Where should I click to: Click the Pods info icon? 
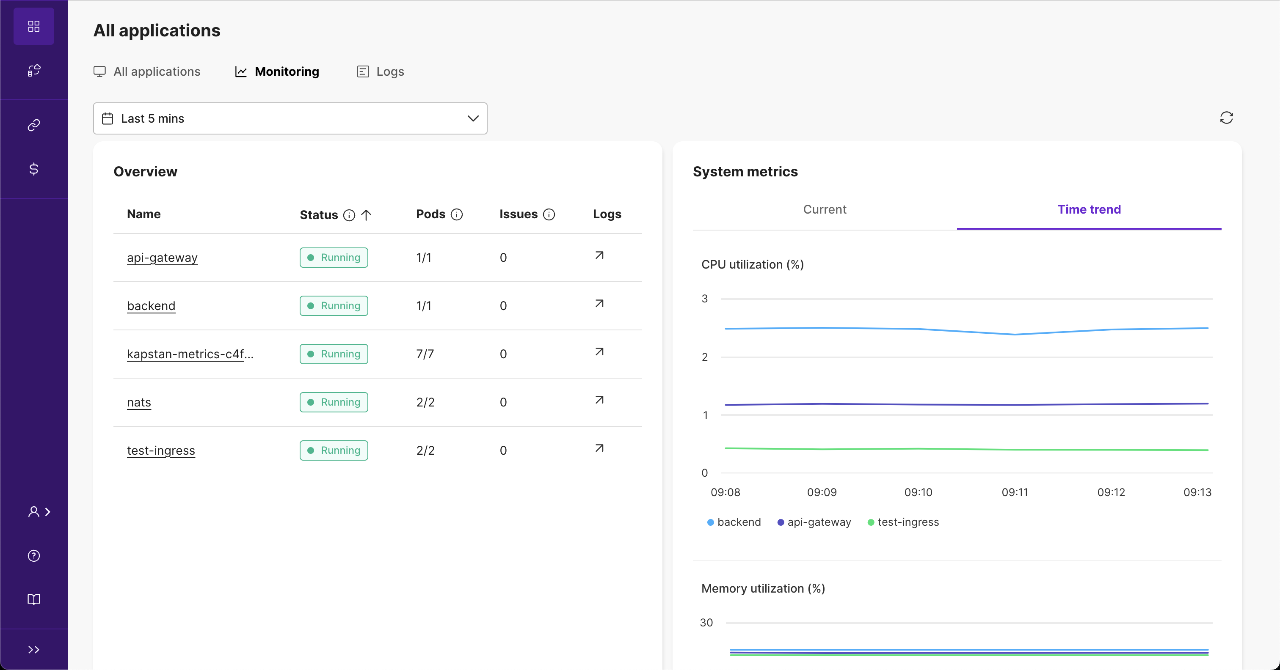pyautogui.click(x=457, y=214)
